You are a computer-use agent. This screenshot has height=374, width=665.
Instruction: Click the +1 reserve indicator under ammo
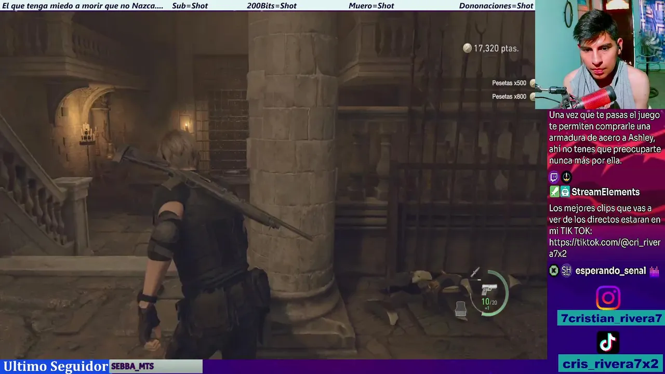(487, 308)
